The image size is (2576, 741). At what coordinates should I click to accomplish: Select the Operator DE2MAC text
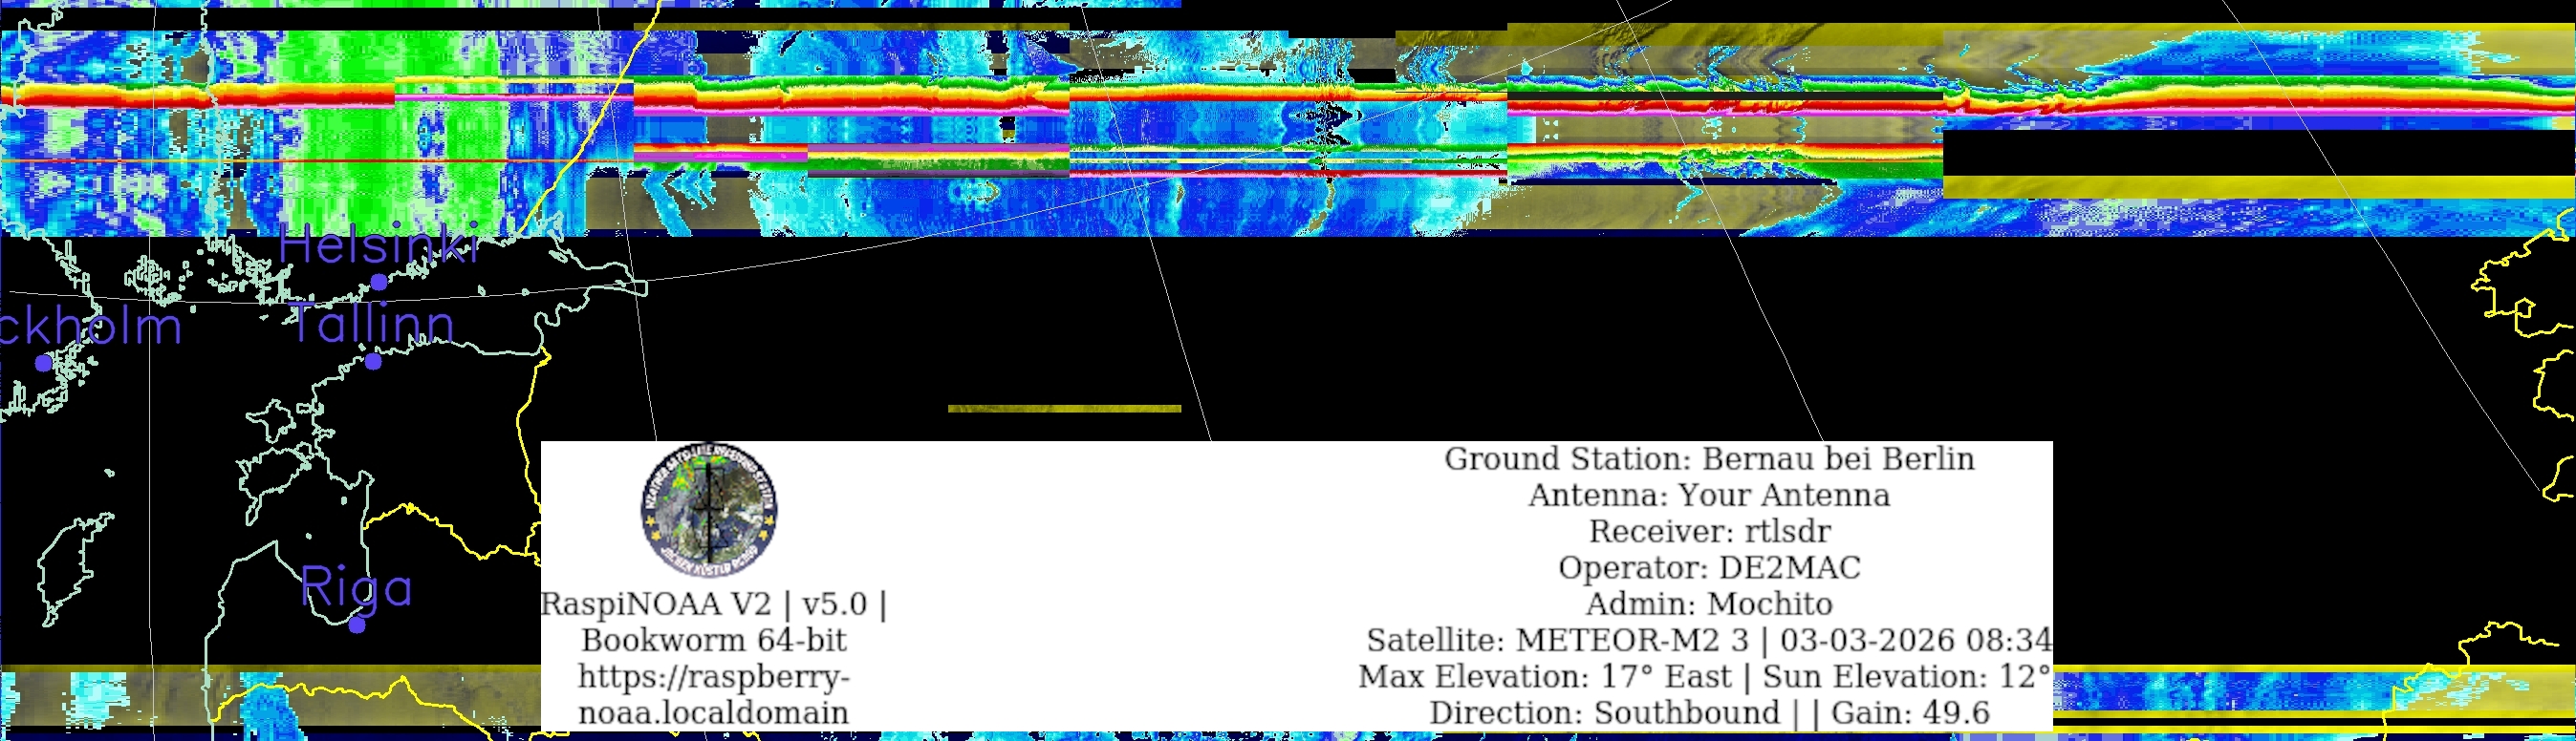coord(1709,567)
